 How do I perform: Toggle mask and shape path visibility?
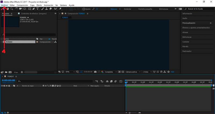point(81,72)
